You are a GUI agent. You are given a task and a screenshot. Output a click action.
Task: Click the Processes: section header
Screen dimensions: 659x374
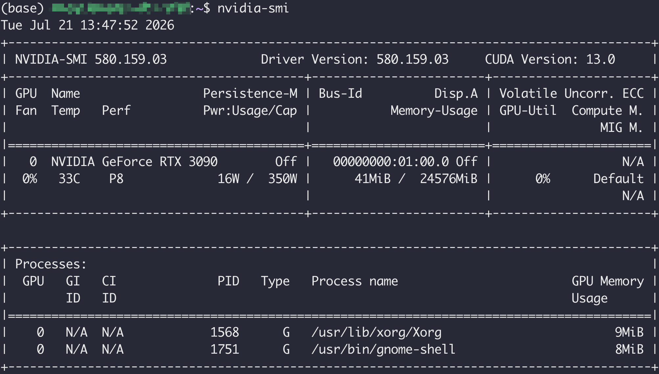[x=51, y=264]
